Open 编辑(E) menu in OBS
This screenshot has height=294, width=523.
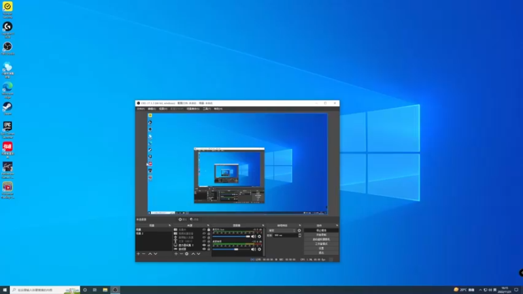tap(152, 108)
